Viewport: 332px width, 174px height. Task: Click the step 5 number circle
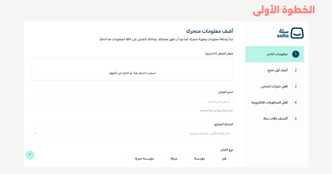296,118
